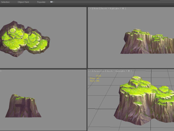
Task: Switch to the Object Paint tab
Action: click(x=23, y=2)
